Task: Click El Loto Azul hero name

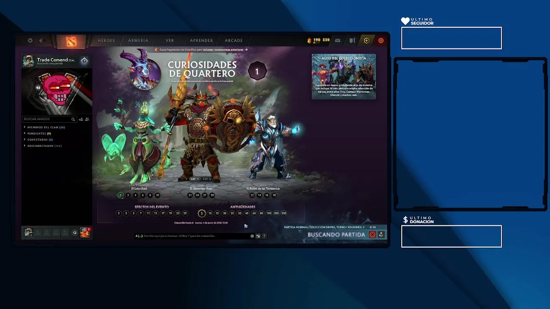Action: click(x=139, y=188)
